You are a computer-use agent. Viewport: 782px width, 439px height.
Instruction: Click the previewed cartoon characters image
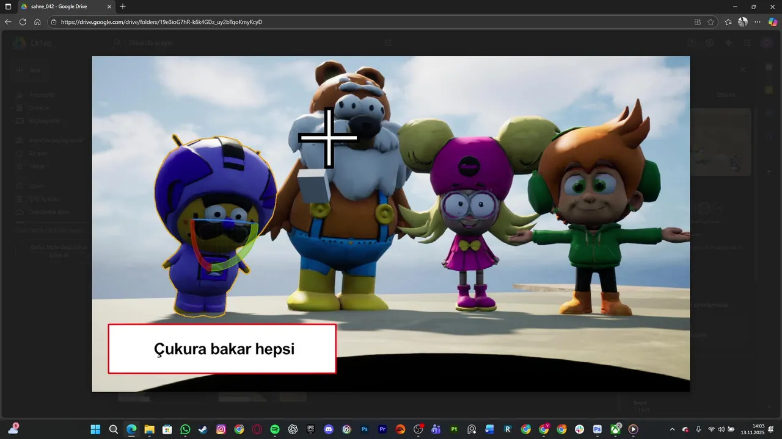click(391, 224)
